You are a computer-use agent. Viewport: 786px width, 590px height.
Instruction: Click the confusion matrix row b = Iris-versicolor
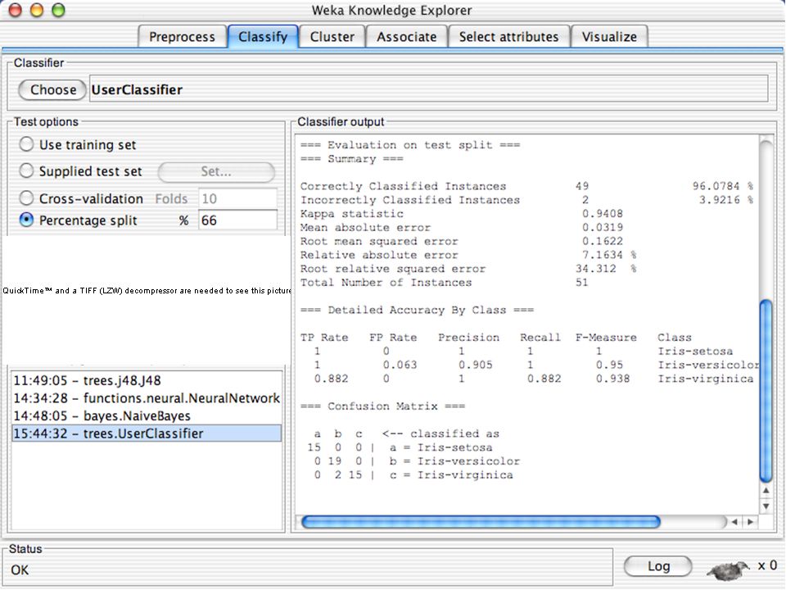tap(417, 461)
